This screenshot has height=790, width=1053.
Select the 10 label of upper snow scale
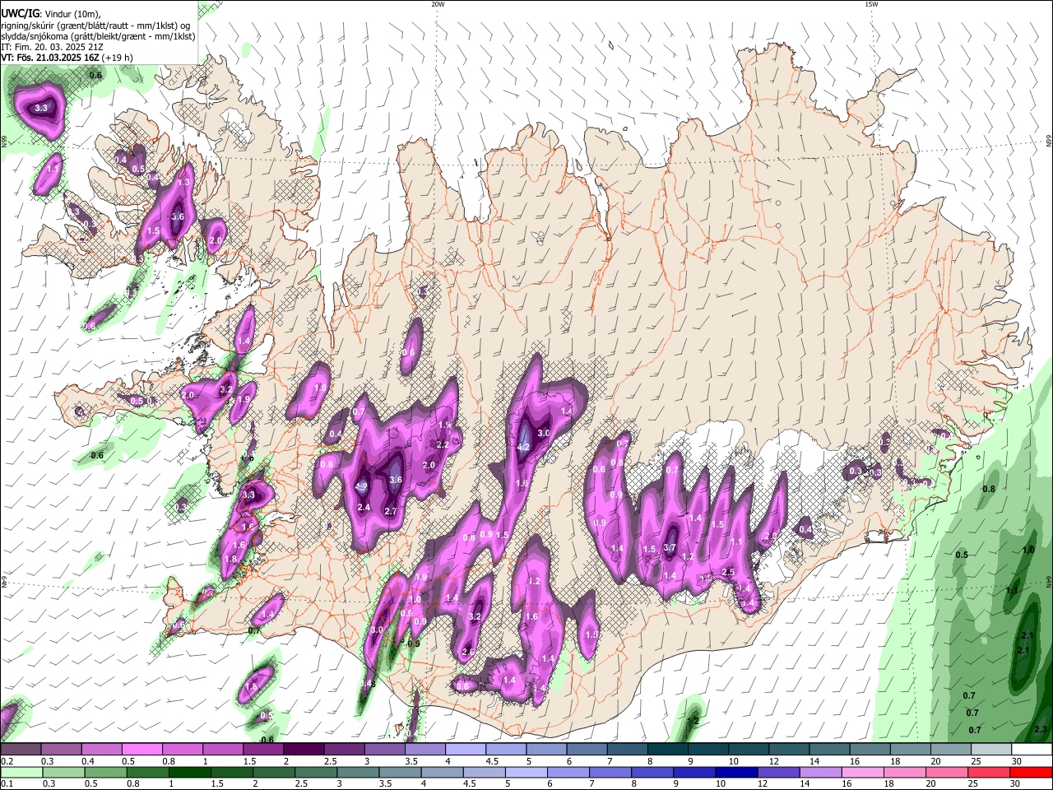point(733,761)
